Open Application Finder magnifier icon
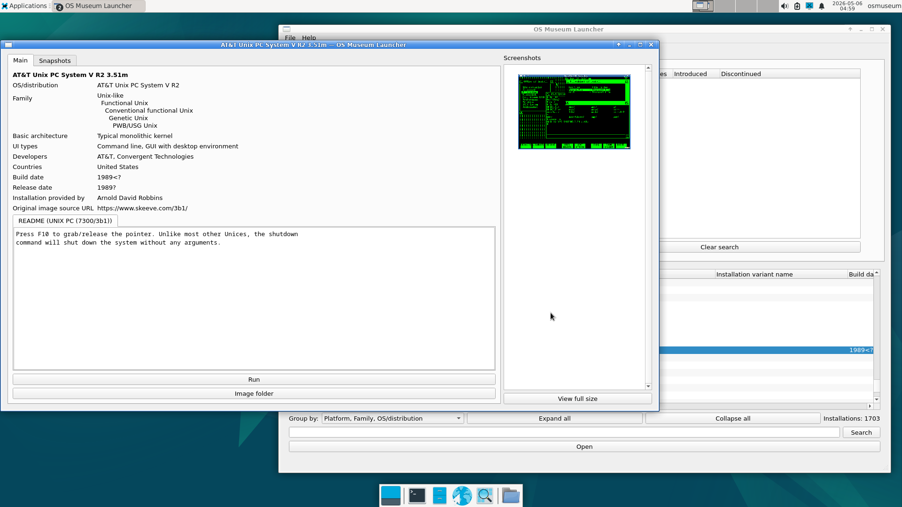 pos(485,496)
